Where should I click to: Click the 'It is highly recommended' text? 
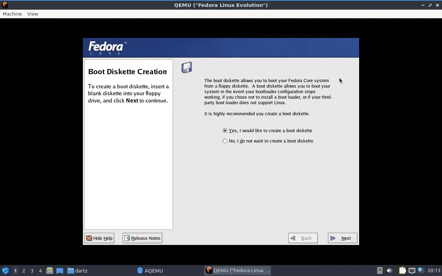(257, 114)
